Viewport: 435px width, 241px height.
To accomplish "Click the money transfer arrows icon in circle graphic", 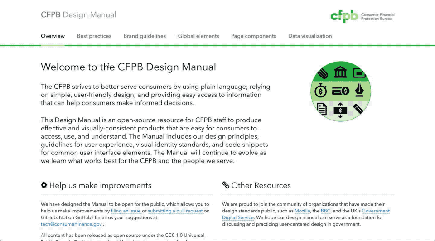I will point(340,111).
